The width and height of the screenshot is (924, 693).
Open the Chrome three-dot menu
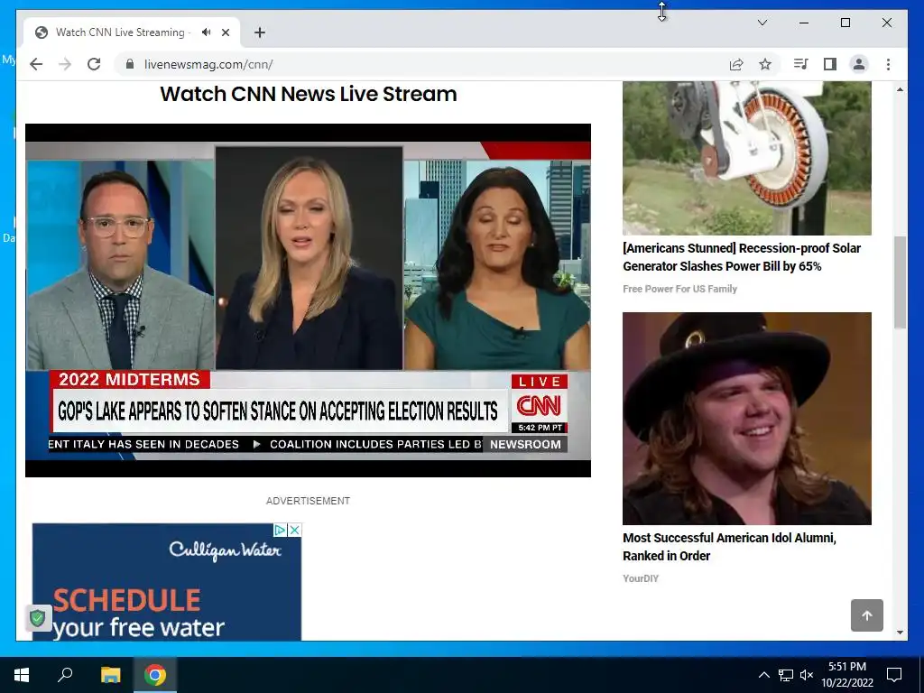(888, 64)
